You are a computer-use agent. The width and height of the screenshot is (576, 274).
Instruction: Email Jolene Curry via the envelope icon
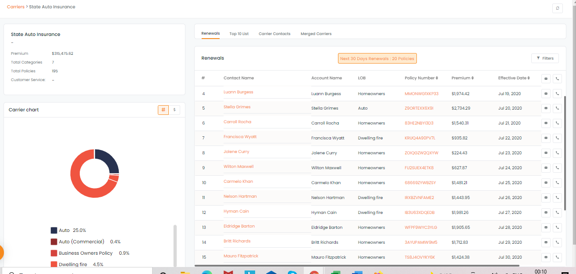tap(546, 153)
